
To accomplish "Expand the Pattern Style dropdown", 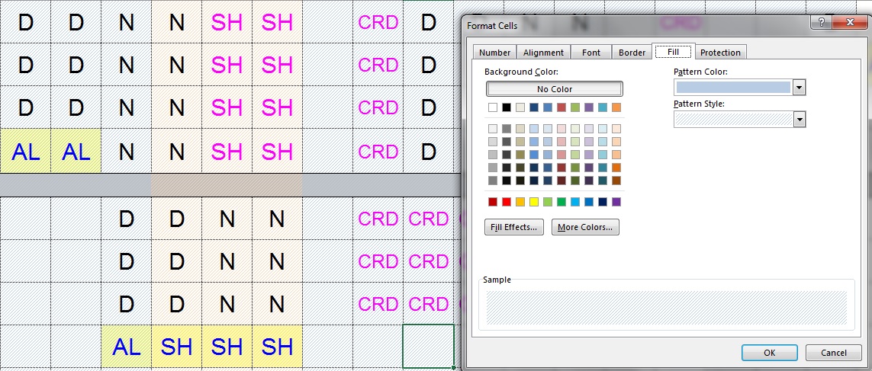I will [x=800, y=120].
